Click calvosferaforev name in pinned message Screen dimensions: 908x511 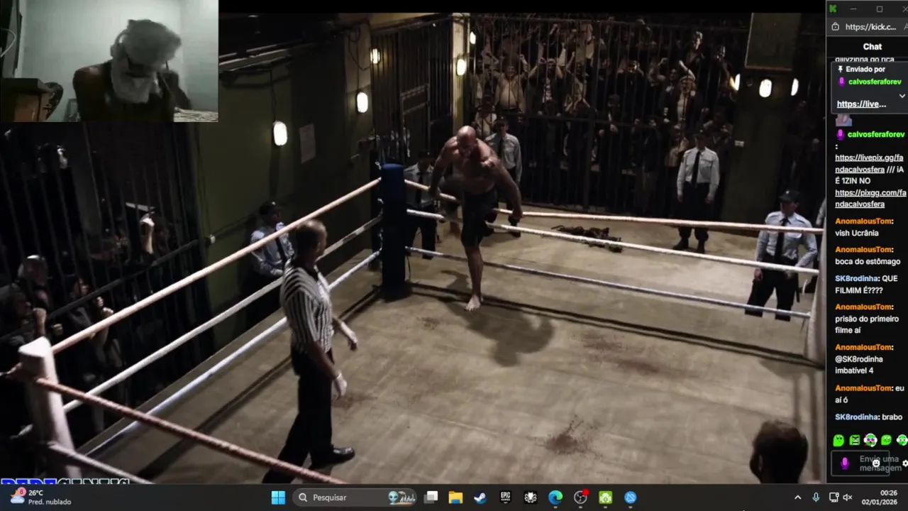coord(874,82)
